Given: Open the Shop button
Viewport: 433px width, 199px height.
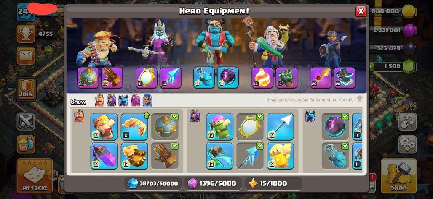Looking at the screenshot, I should pyautogui.click(x=399, y=176).
